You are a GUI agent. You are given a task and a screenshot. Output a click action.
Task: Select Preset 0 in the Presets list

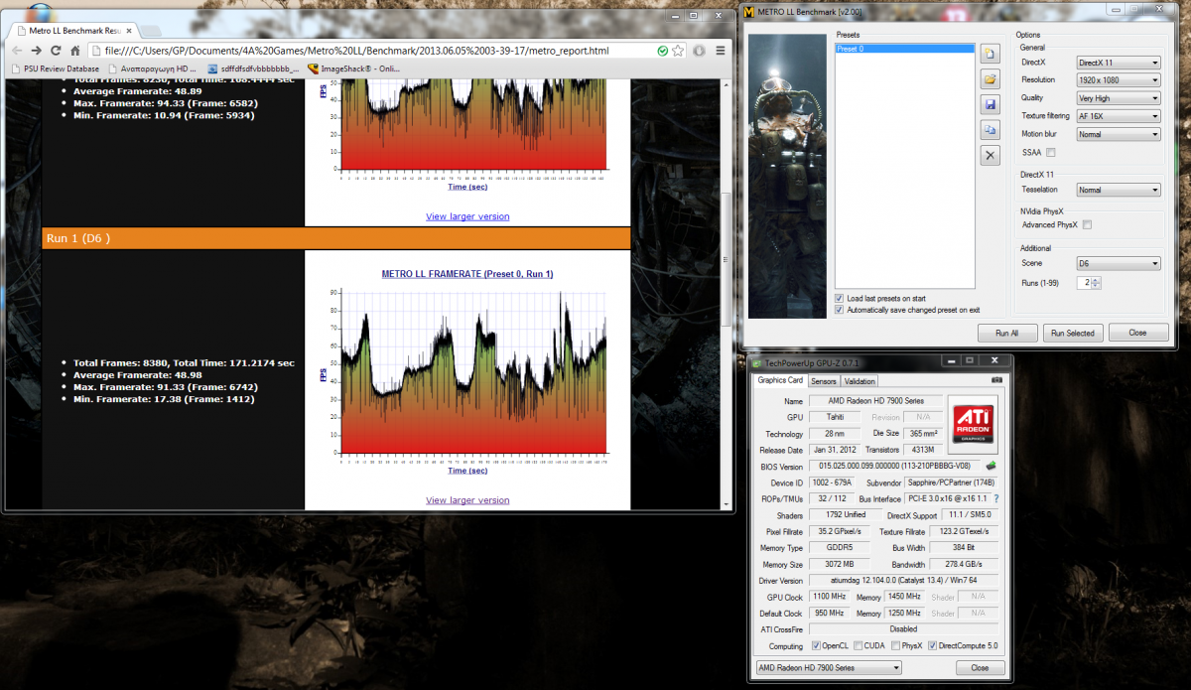point(903,49)
